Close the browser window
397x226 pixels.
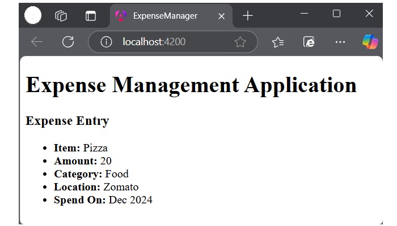pos(369,14)
